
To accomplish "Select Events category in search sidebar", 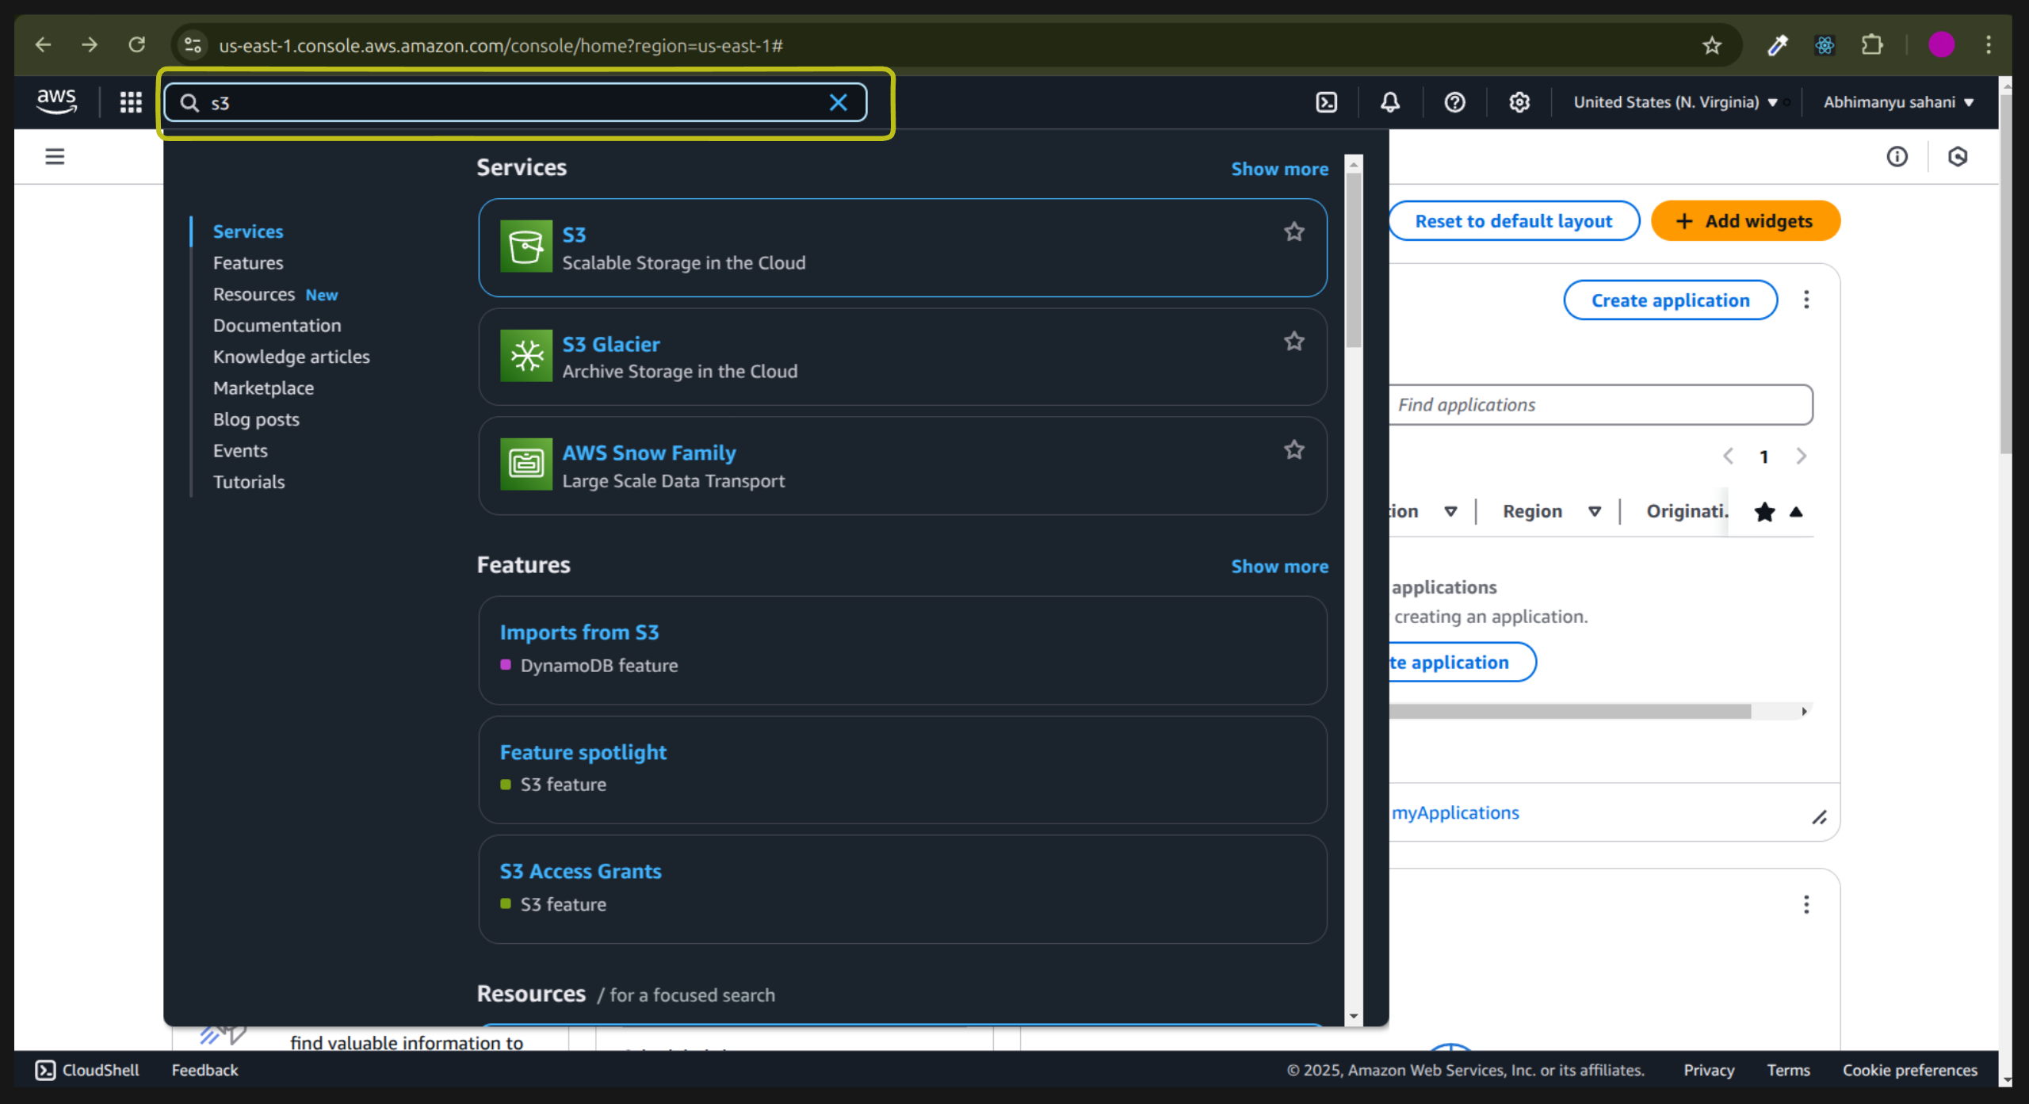I will coord(240,451).
